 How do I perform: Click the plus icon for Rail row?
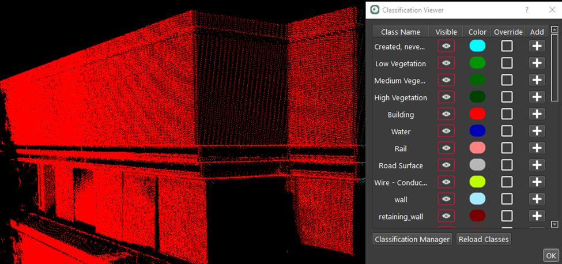tap(537, 148)
